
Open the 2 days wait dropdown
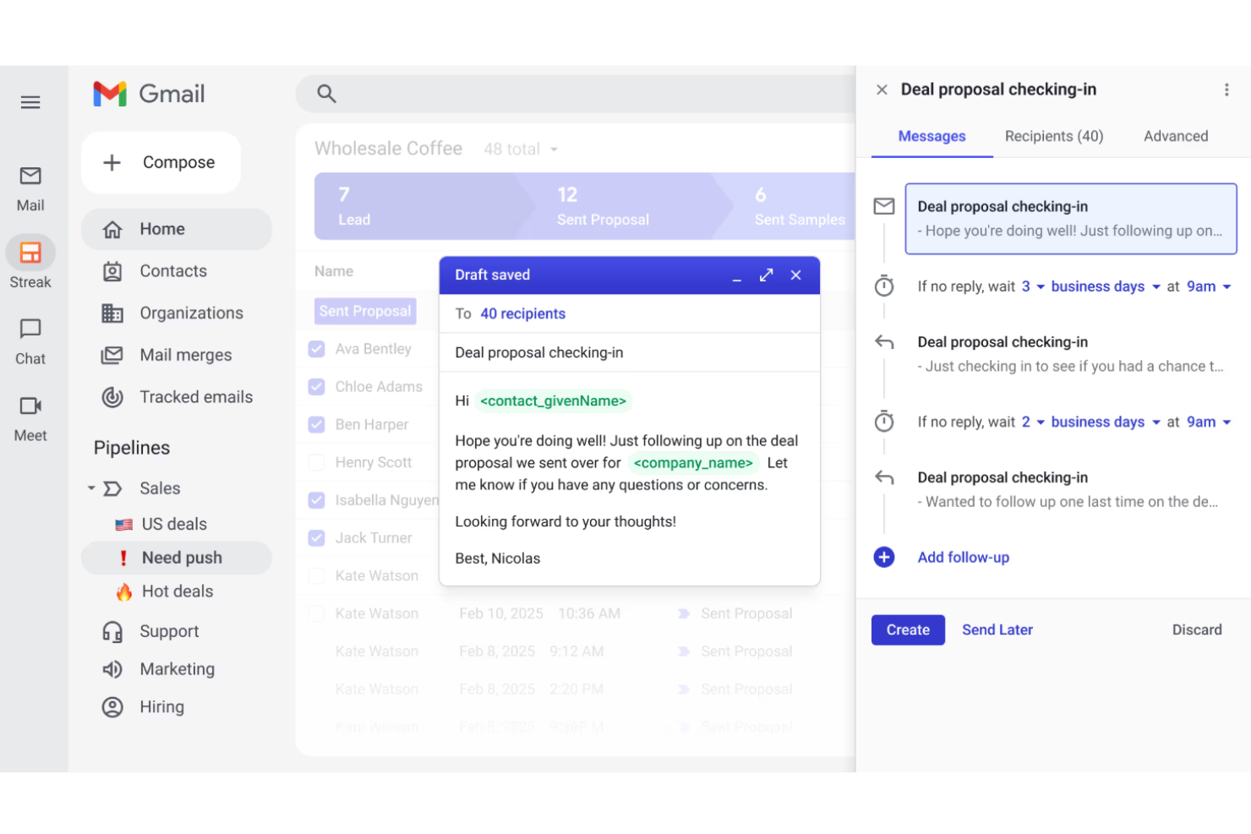point(1033,422)
